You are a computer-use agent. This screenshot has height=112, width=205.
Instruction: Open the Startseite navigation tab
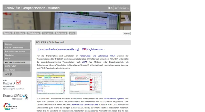[x=7, y=33]
